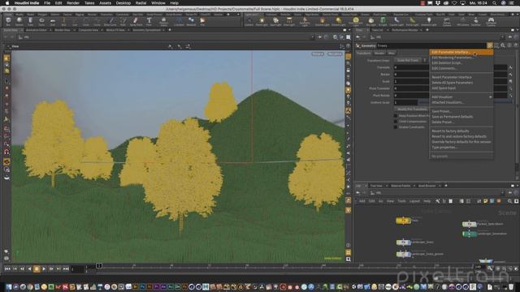Toggle Keep Position When Parenting checkbox
This screenshot has height=292, width=520.
[396, 116]
